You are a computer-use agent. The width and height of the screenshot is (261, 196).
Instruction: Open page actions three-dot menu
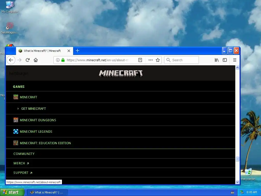click(150, 60)
